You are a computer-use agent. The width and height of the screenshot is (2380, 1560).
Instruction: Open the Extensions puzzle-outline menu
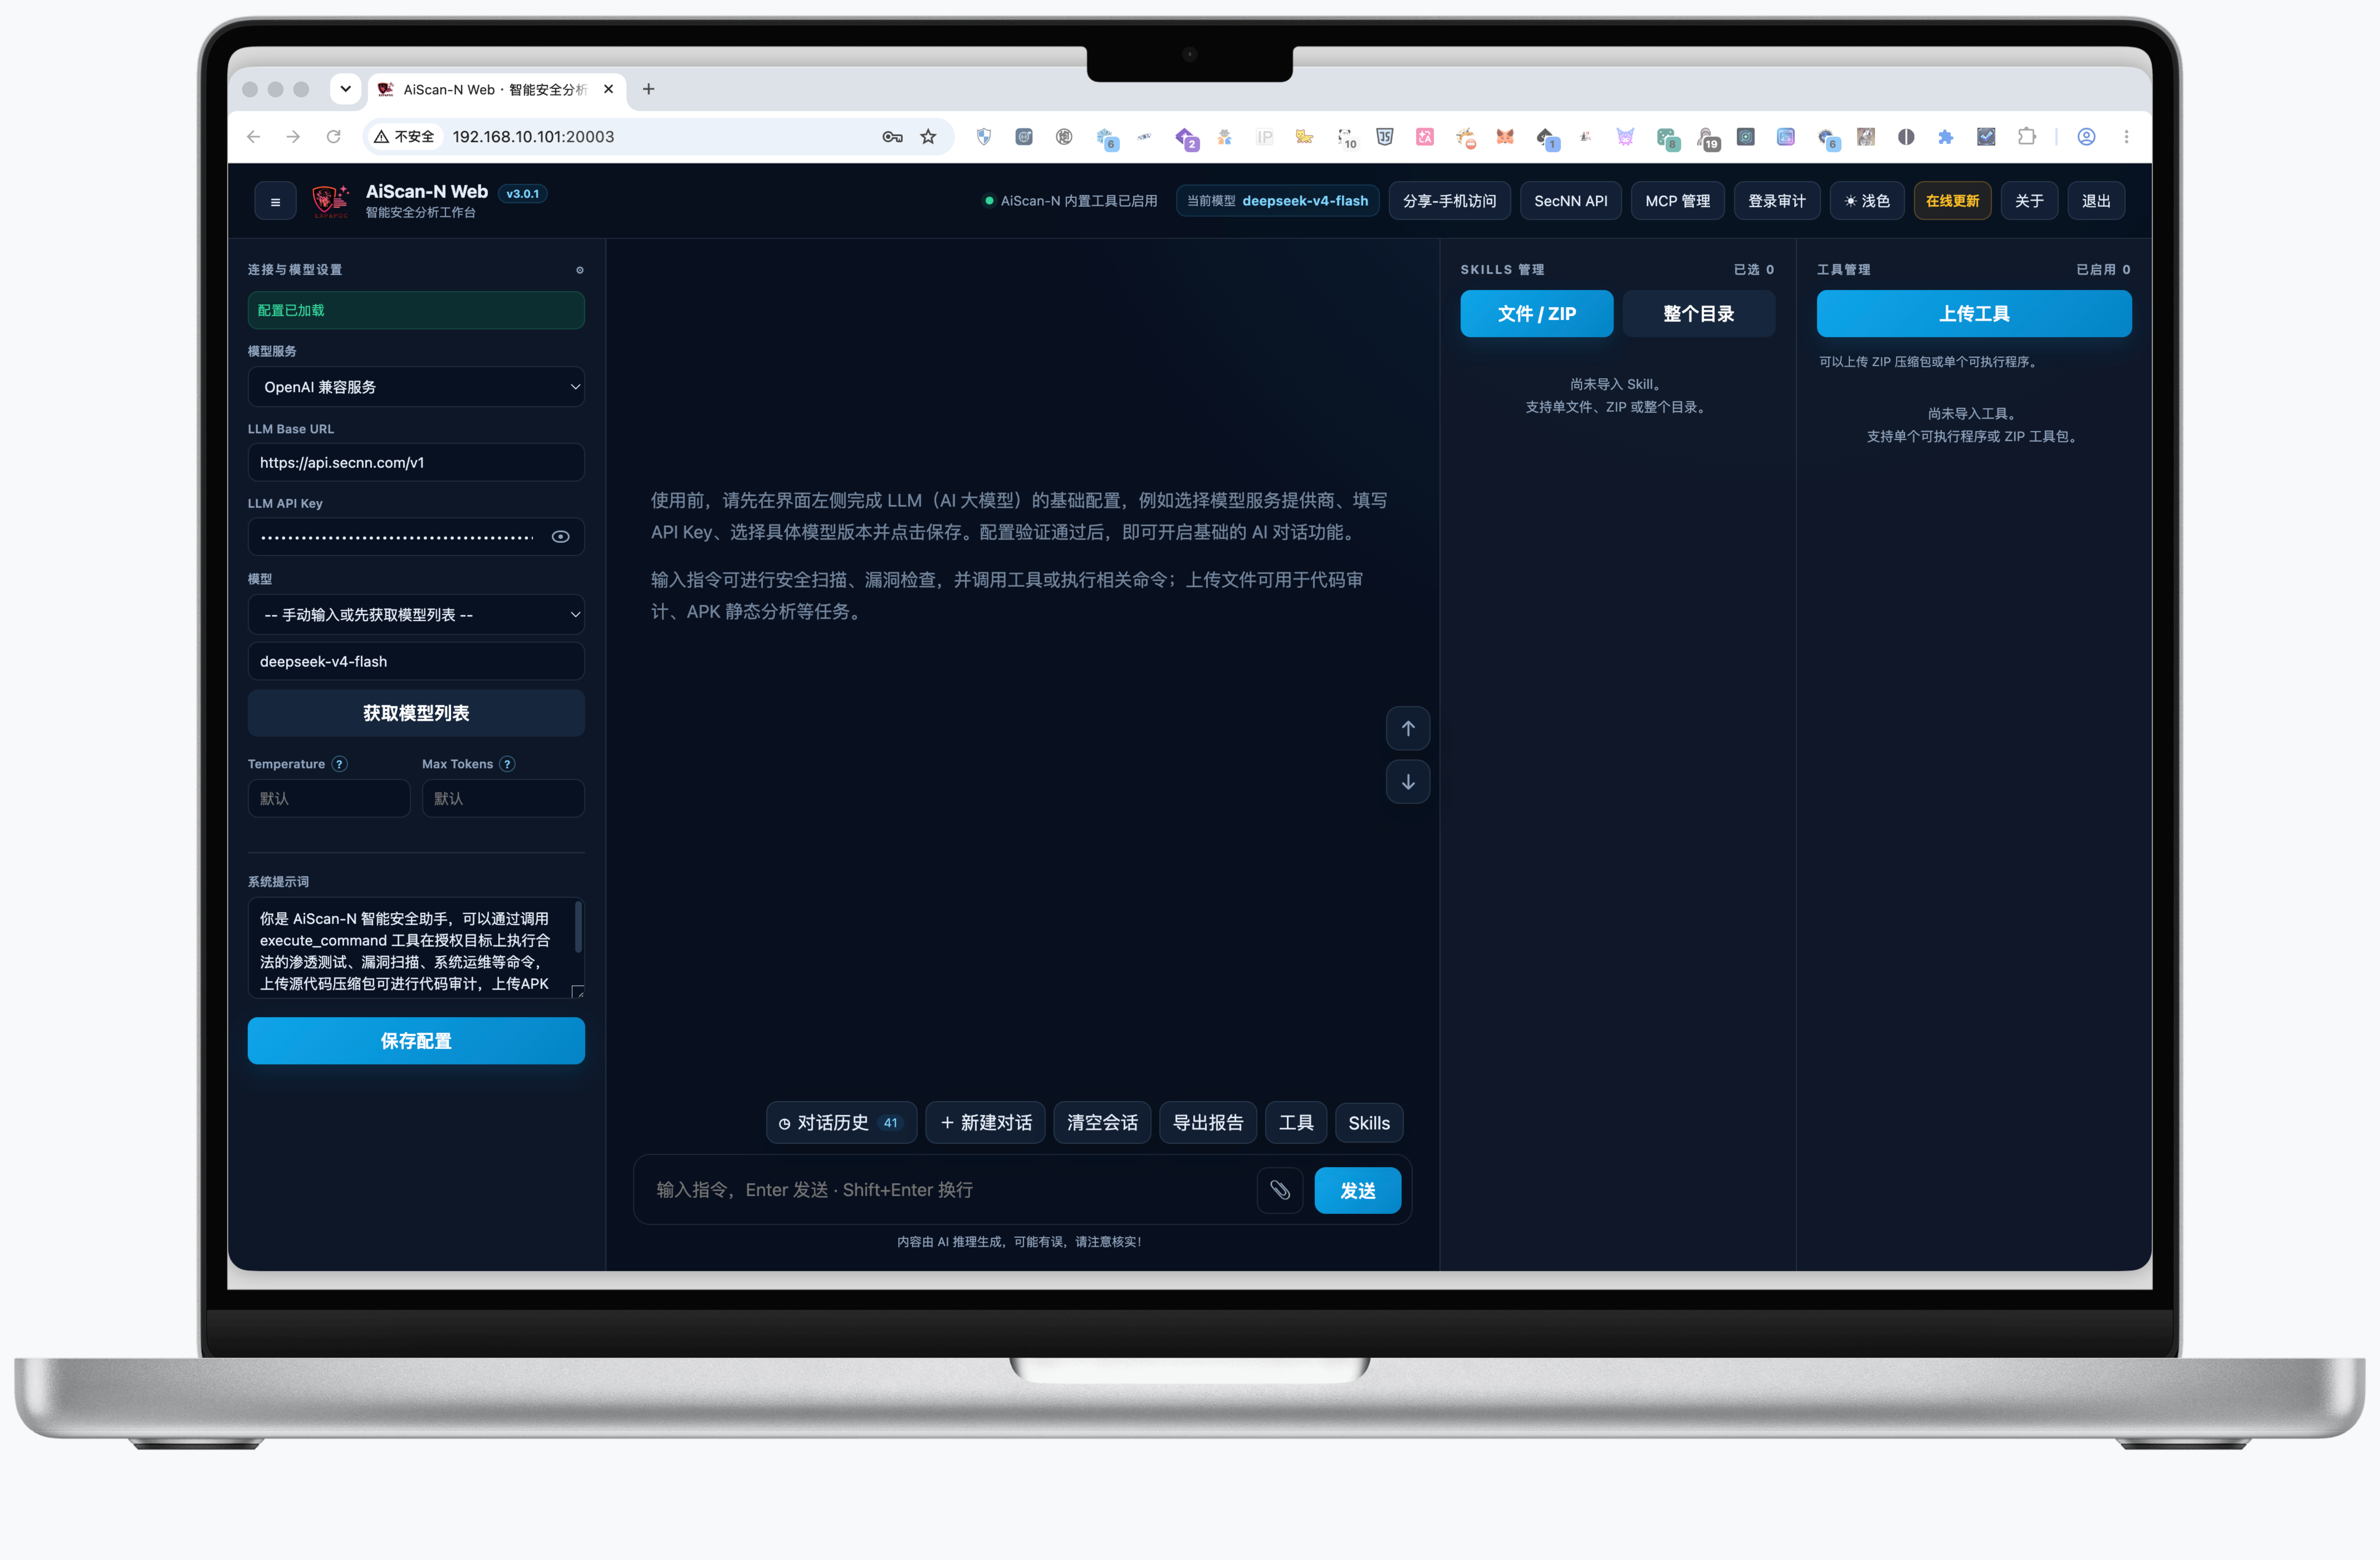[x=2027, y=137]
